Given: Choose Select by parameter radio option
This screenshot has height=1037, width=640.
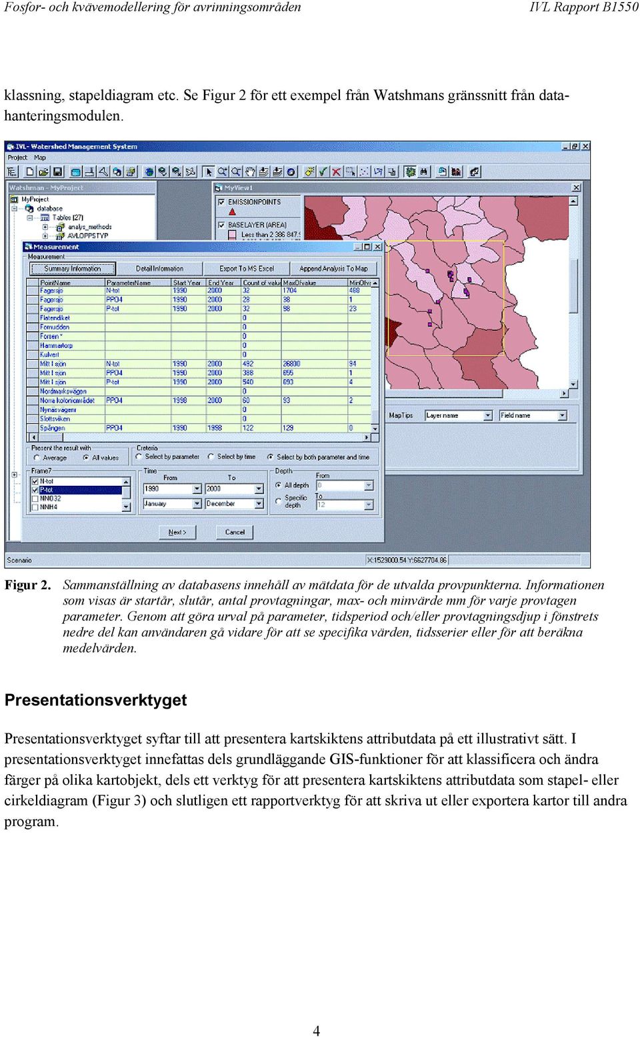Looking at the screenshot, I should pyautogui.click(x=139, y=456).
